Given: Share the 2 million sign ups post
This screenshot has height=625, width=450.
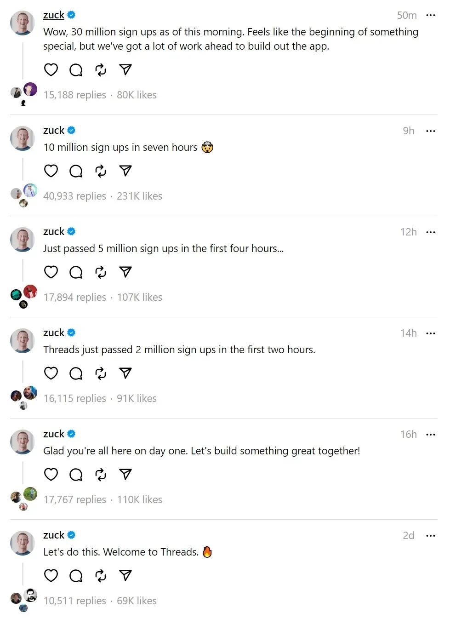Looking at the screenshot, I should [x=125, y=373].
